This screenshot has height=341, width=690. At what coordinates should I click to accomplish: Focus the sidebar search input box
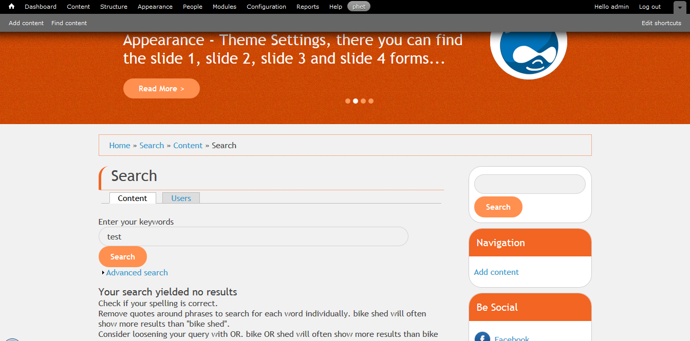(530, 184)
